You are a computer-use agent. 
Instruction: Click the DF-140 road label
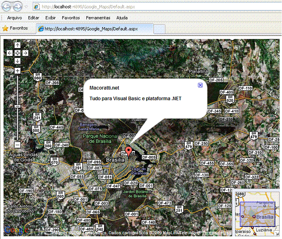click(x=148, y=222)
